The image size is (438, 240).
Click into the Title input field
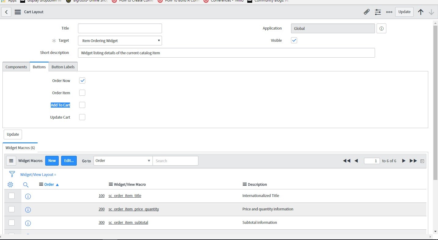(x=120, y=28)
